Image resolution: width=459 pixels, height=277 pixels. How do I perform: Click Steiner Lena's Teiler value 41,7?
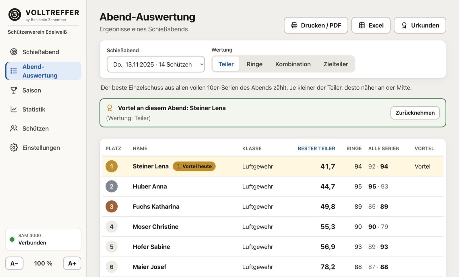tap(328, 166)
